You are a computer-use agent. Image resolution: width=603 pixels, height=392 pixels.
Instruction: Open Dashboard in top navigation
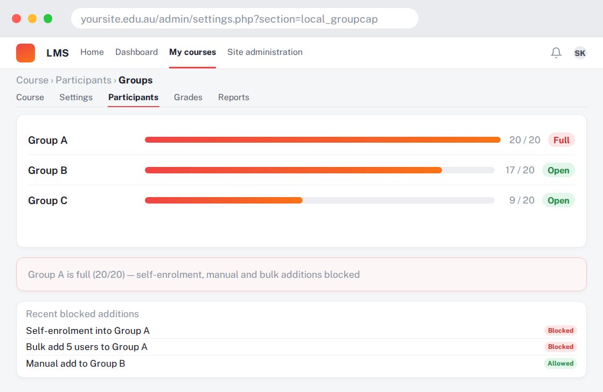tap(137, 52)
